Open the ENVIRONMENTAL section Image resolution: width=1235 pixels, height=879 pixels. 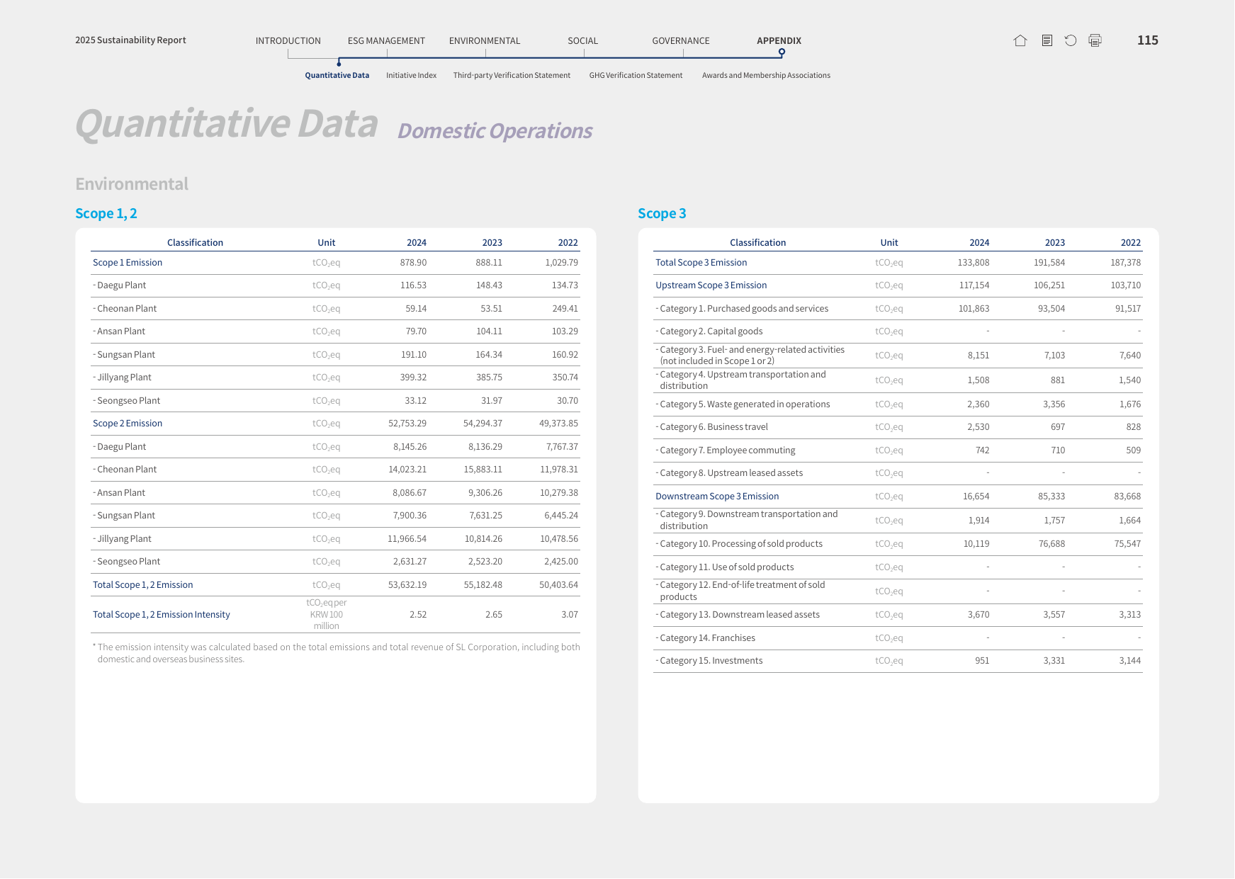pos(485,41)
